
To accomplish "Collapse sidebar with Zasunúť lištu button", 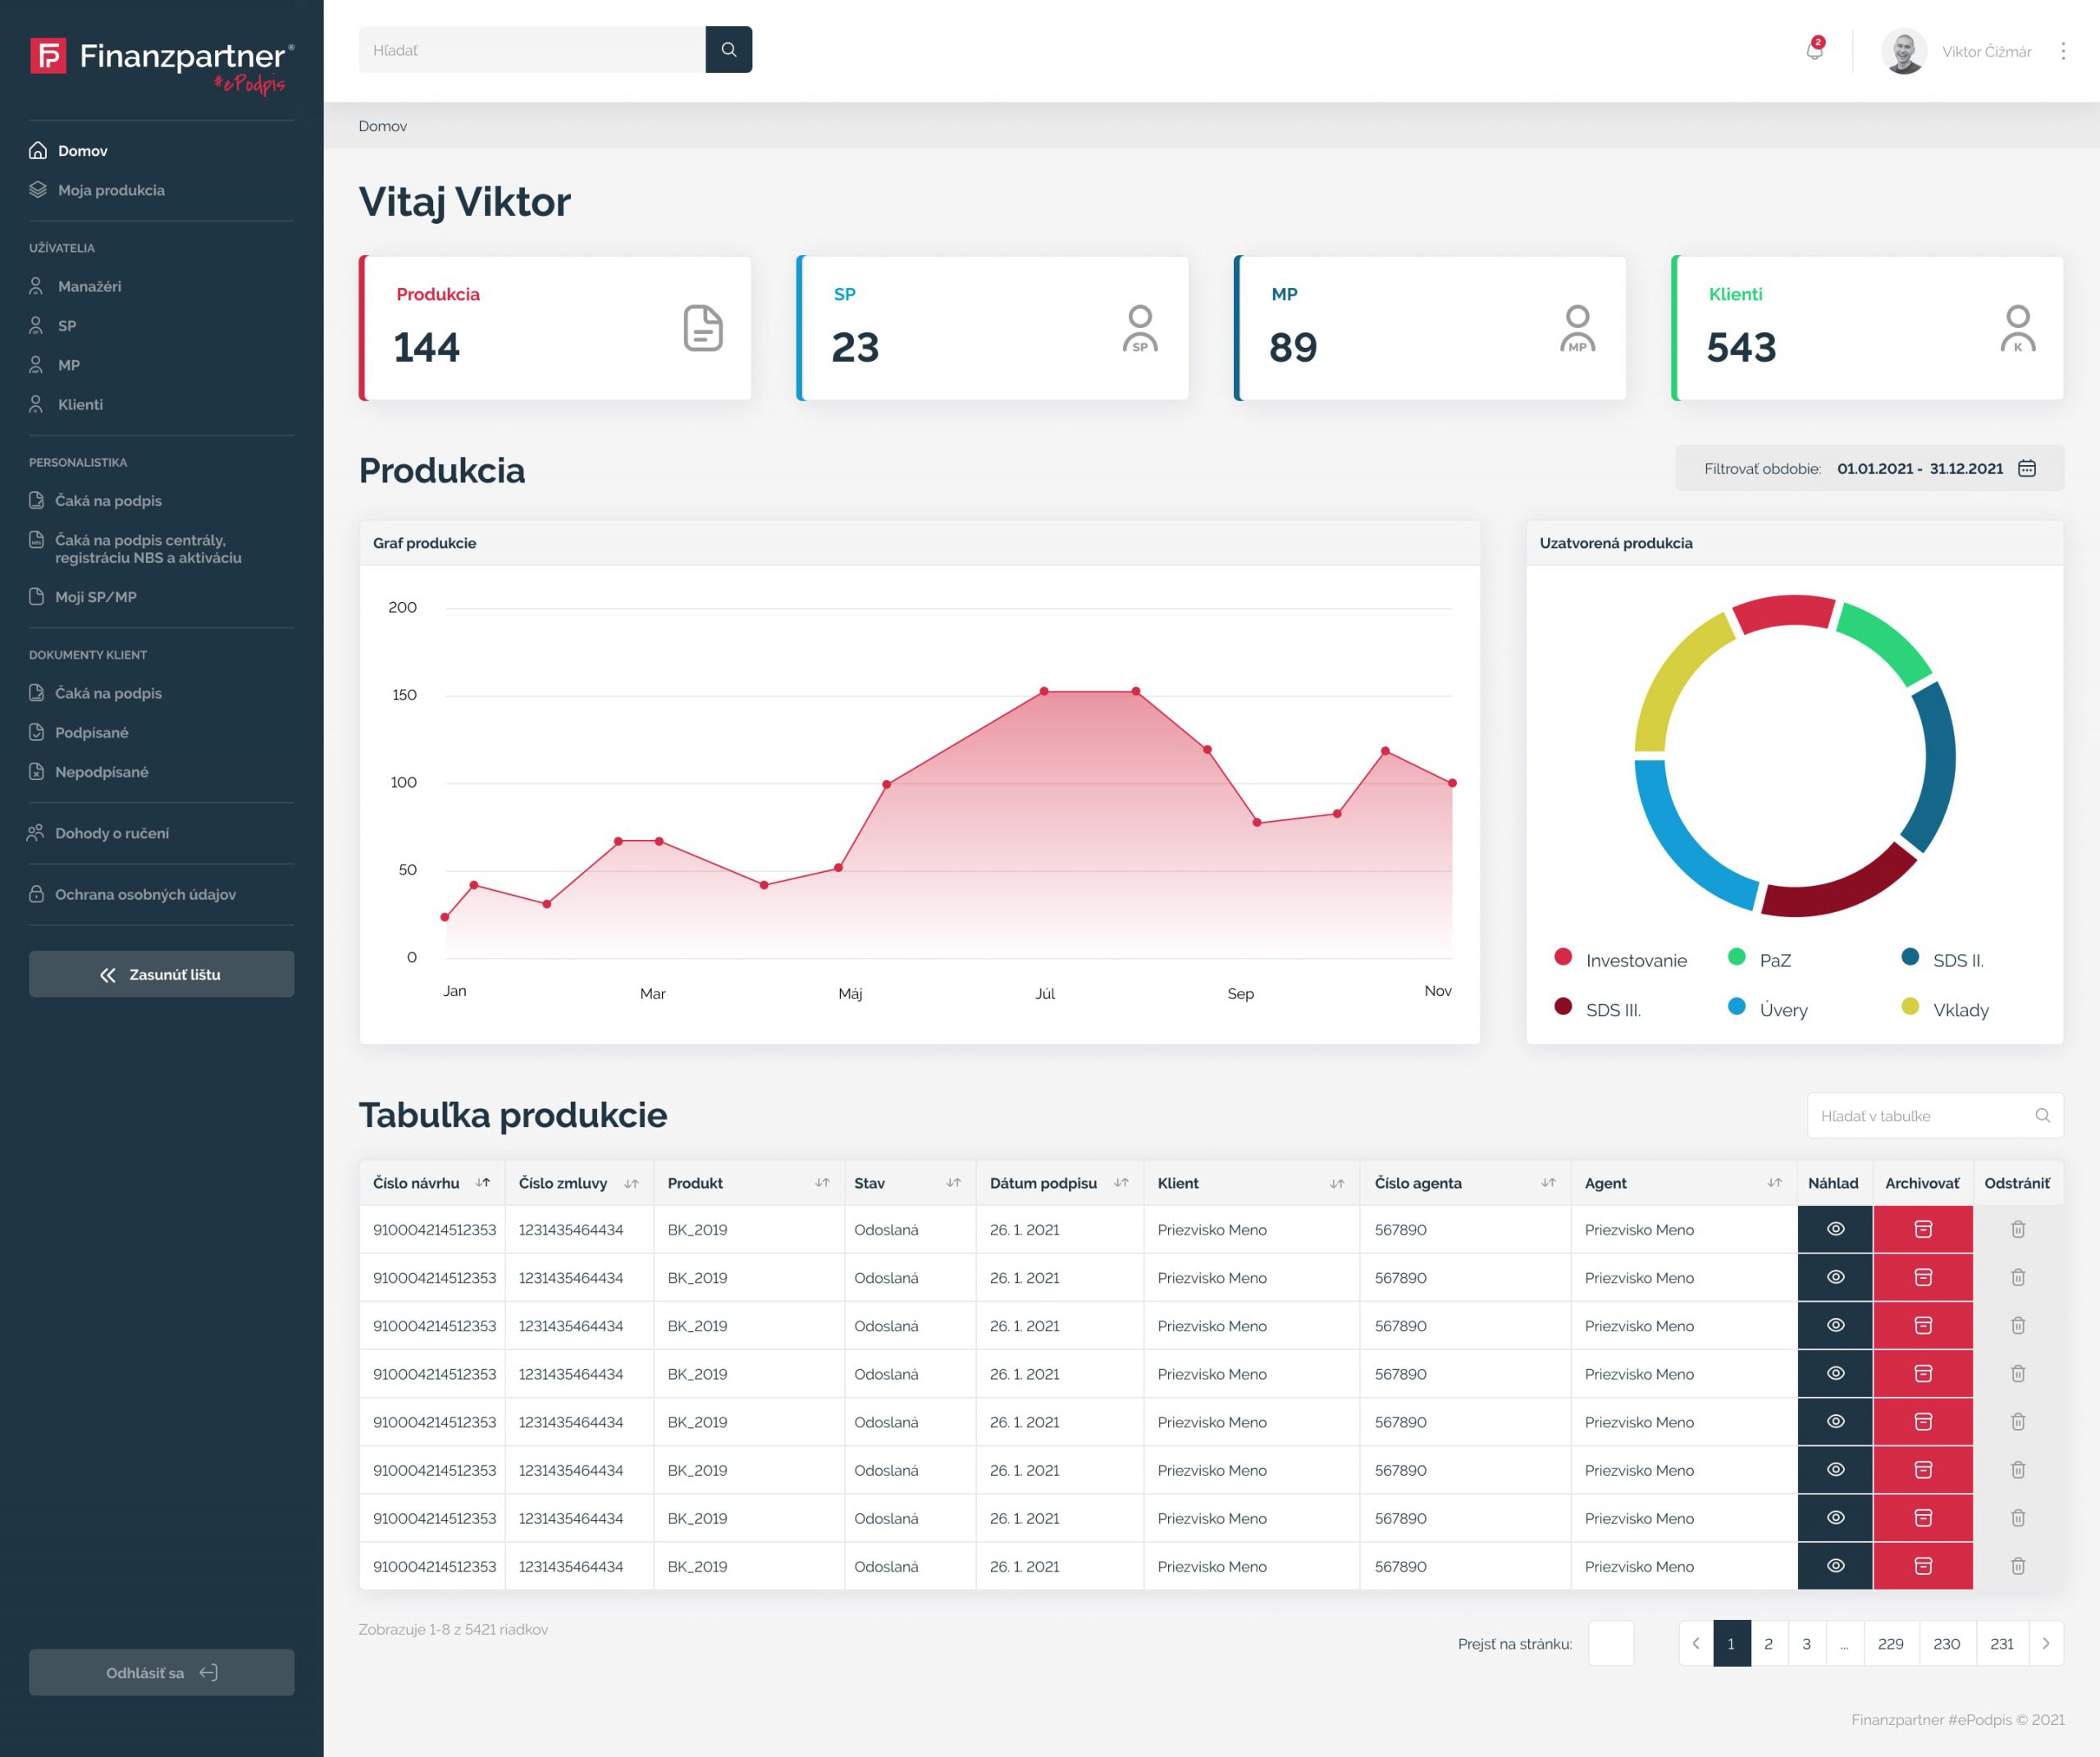I will tap(161, 974).
